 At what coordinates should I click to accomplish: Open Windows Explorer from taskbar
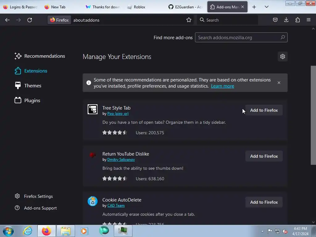66,231
